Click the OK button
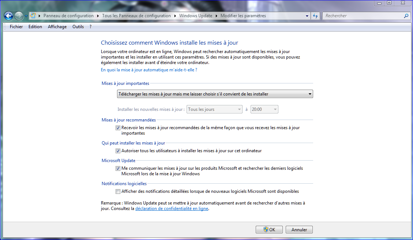413x240 pixels. pyautogui.click(x=269, y=229)
